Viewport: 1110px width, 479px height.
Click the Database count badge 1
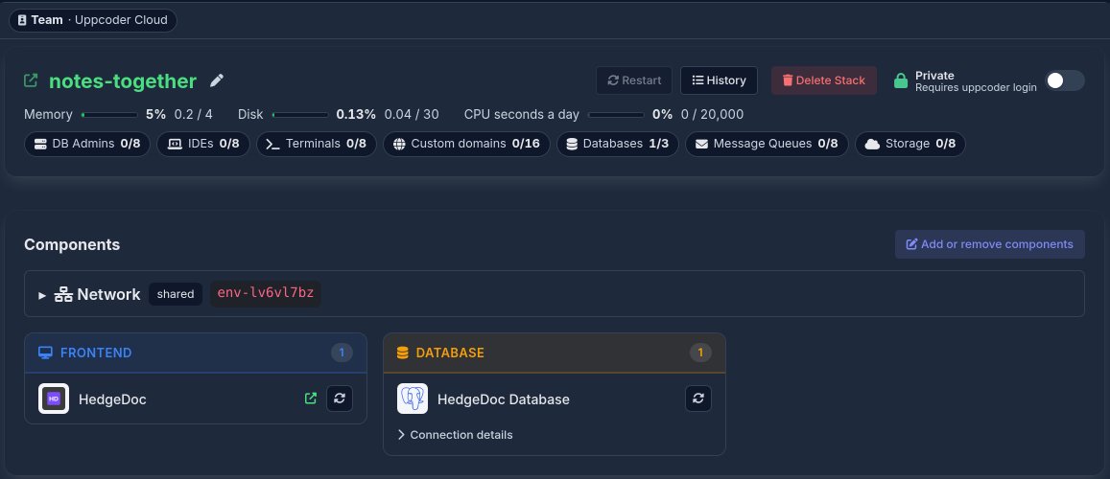[700, 353]
